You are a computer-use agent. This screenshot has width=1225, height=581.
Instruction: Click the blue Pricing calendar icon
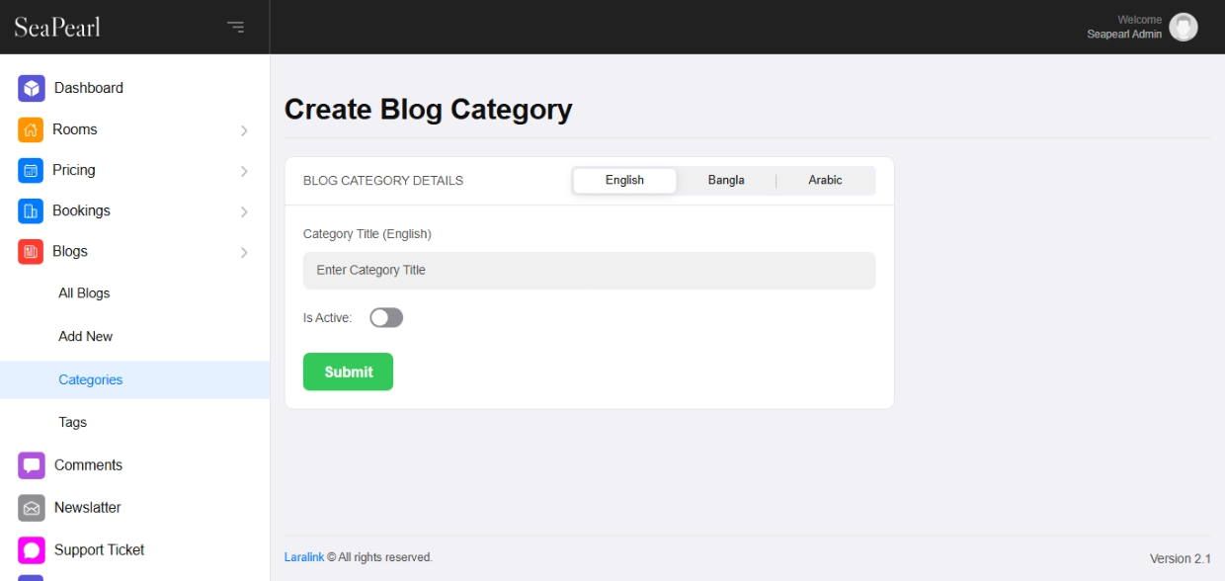pyautogui.click(x=31, y=170)
